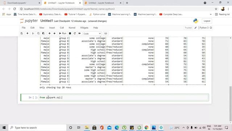The image size is (232, 131).
Task: Insert a cell below with the plus icon
Action: [28, 33]
